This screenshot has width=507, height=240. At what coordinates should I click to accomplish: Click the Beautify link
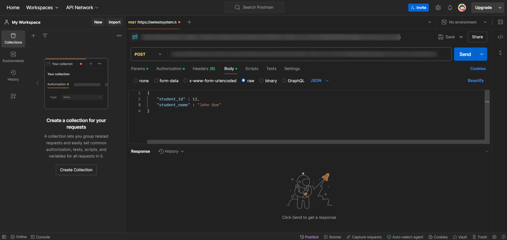[x=475, y=81]
